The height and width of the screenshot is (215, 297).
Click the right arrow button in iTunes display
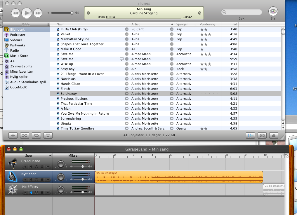(200, 13)
